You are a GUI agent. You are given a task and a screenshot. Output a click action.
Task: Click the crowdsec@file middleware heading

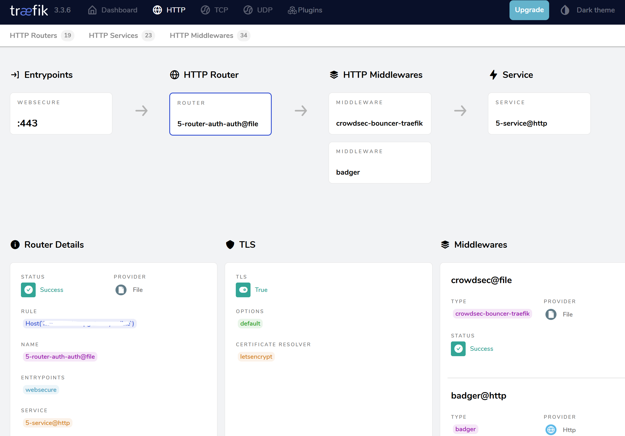(x=481, y=280)
